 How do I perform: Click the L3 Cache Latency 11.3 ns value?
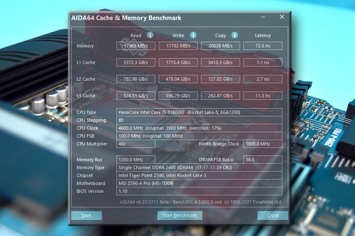pyautogui.click(x=263, y=95)
